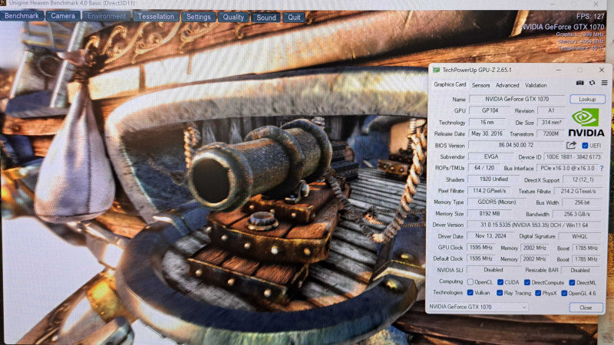614x345 pixels.
Task: Click the FPS counter in Heaven
Action: click(x=590, y=16)
